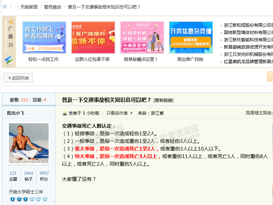Open the 分类信息杂货铺 ad banner
Image resolution: width=273 pixels, height=205 pixels.
[x=191, y=37]
